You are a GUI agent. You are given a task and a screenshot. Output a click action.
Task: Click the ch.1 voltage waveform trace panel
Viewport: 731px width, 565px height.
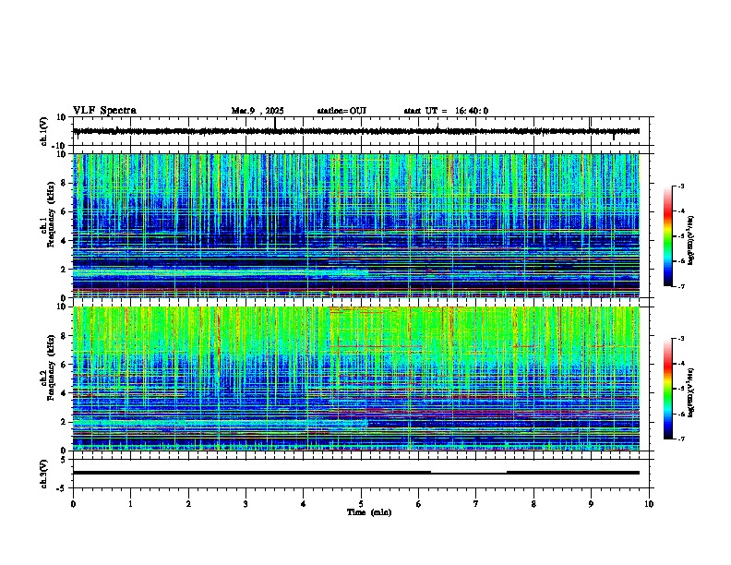point(363,131)
